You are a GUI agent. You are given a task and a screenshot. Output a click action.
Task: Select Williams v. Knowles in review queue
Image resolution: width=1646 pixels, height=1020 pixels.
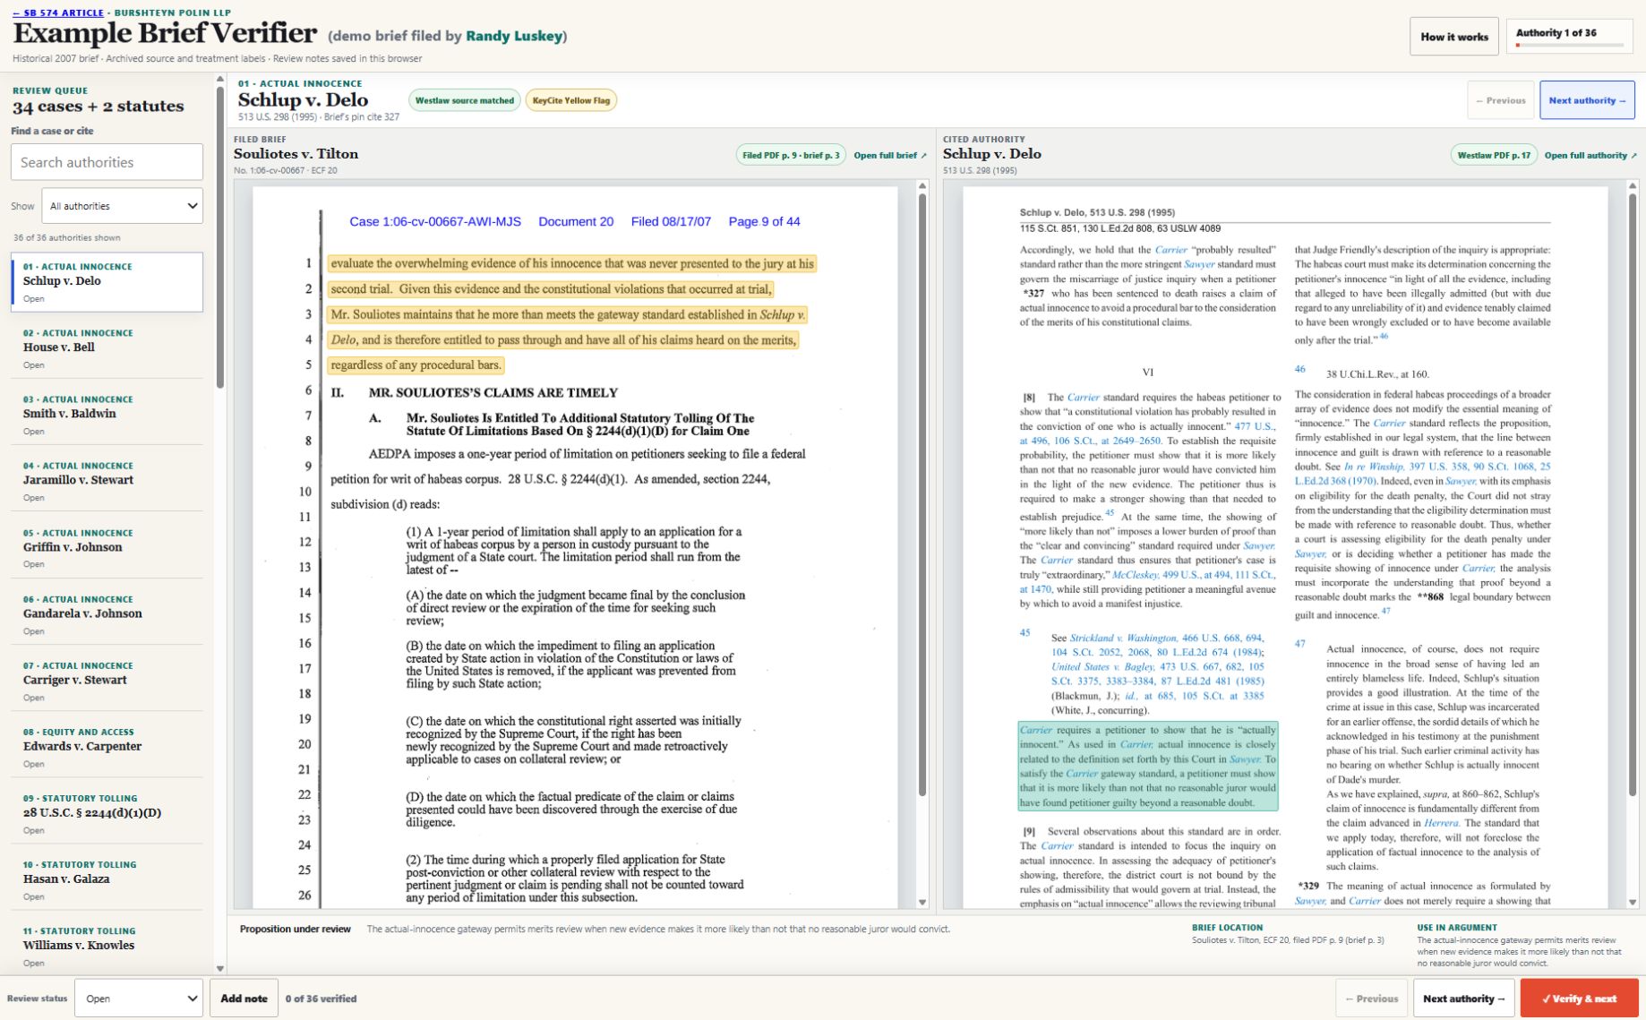point(107,946)
